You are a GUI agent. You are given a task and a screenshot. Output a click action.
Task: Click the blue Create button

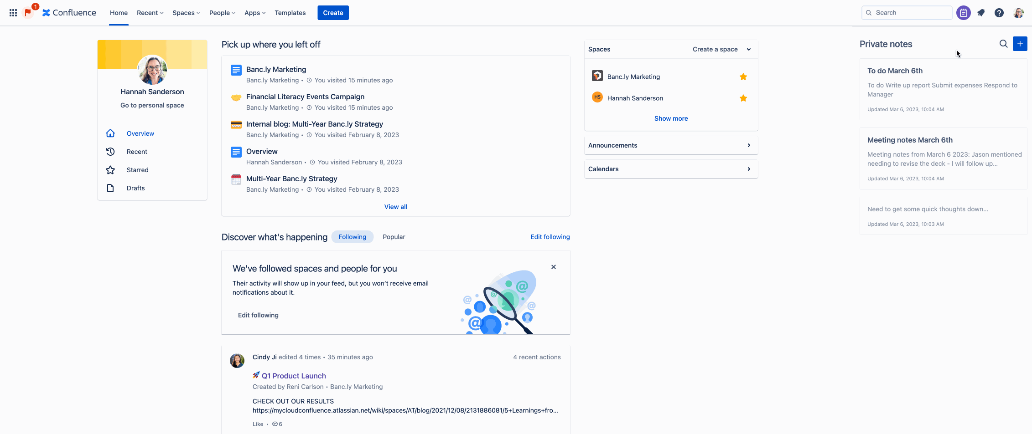click(333, 13)
